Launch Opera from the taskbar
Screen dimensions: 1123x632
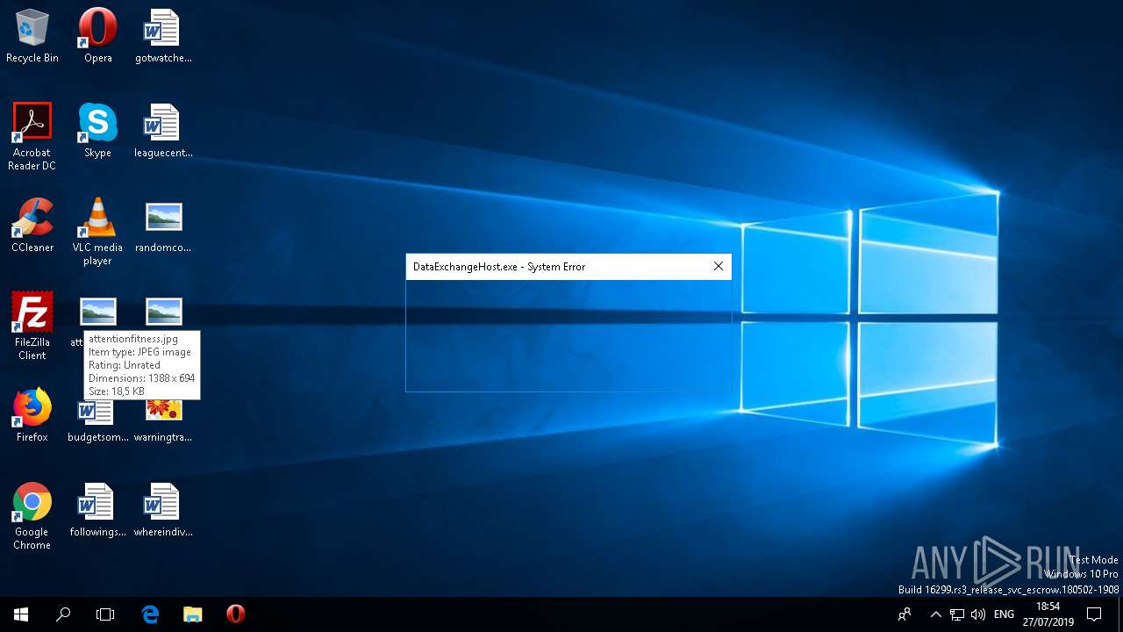coord(235,614)
